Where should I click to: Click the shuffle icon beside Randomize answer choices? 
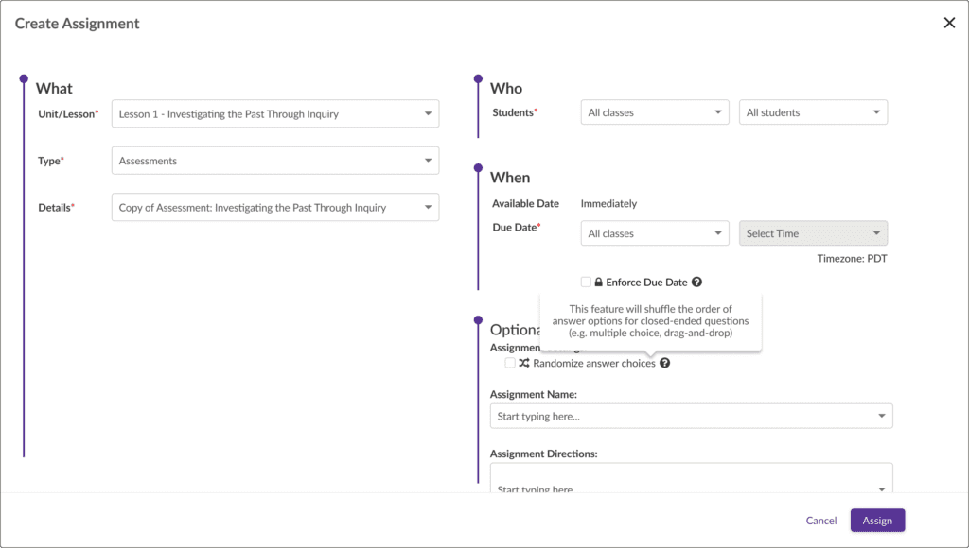524,363
